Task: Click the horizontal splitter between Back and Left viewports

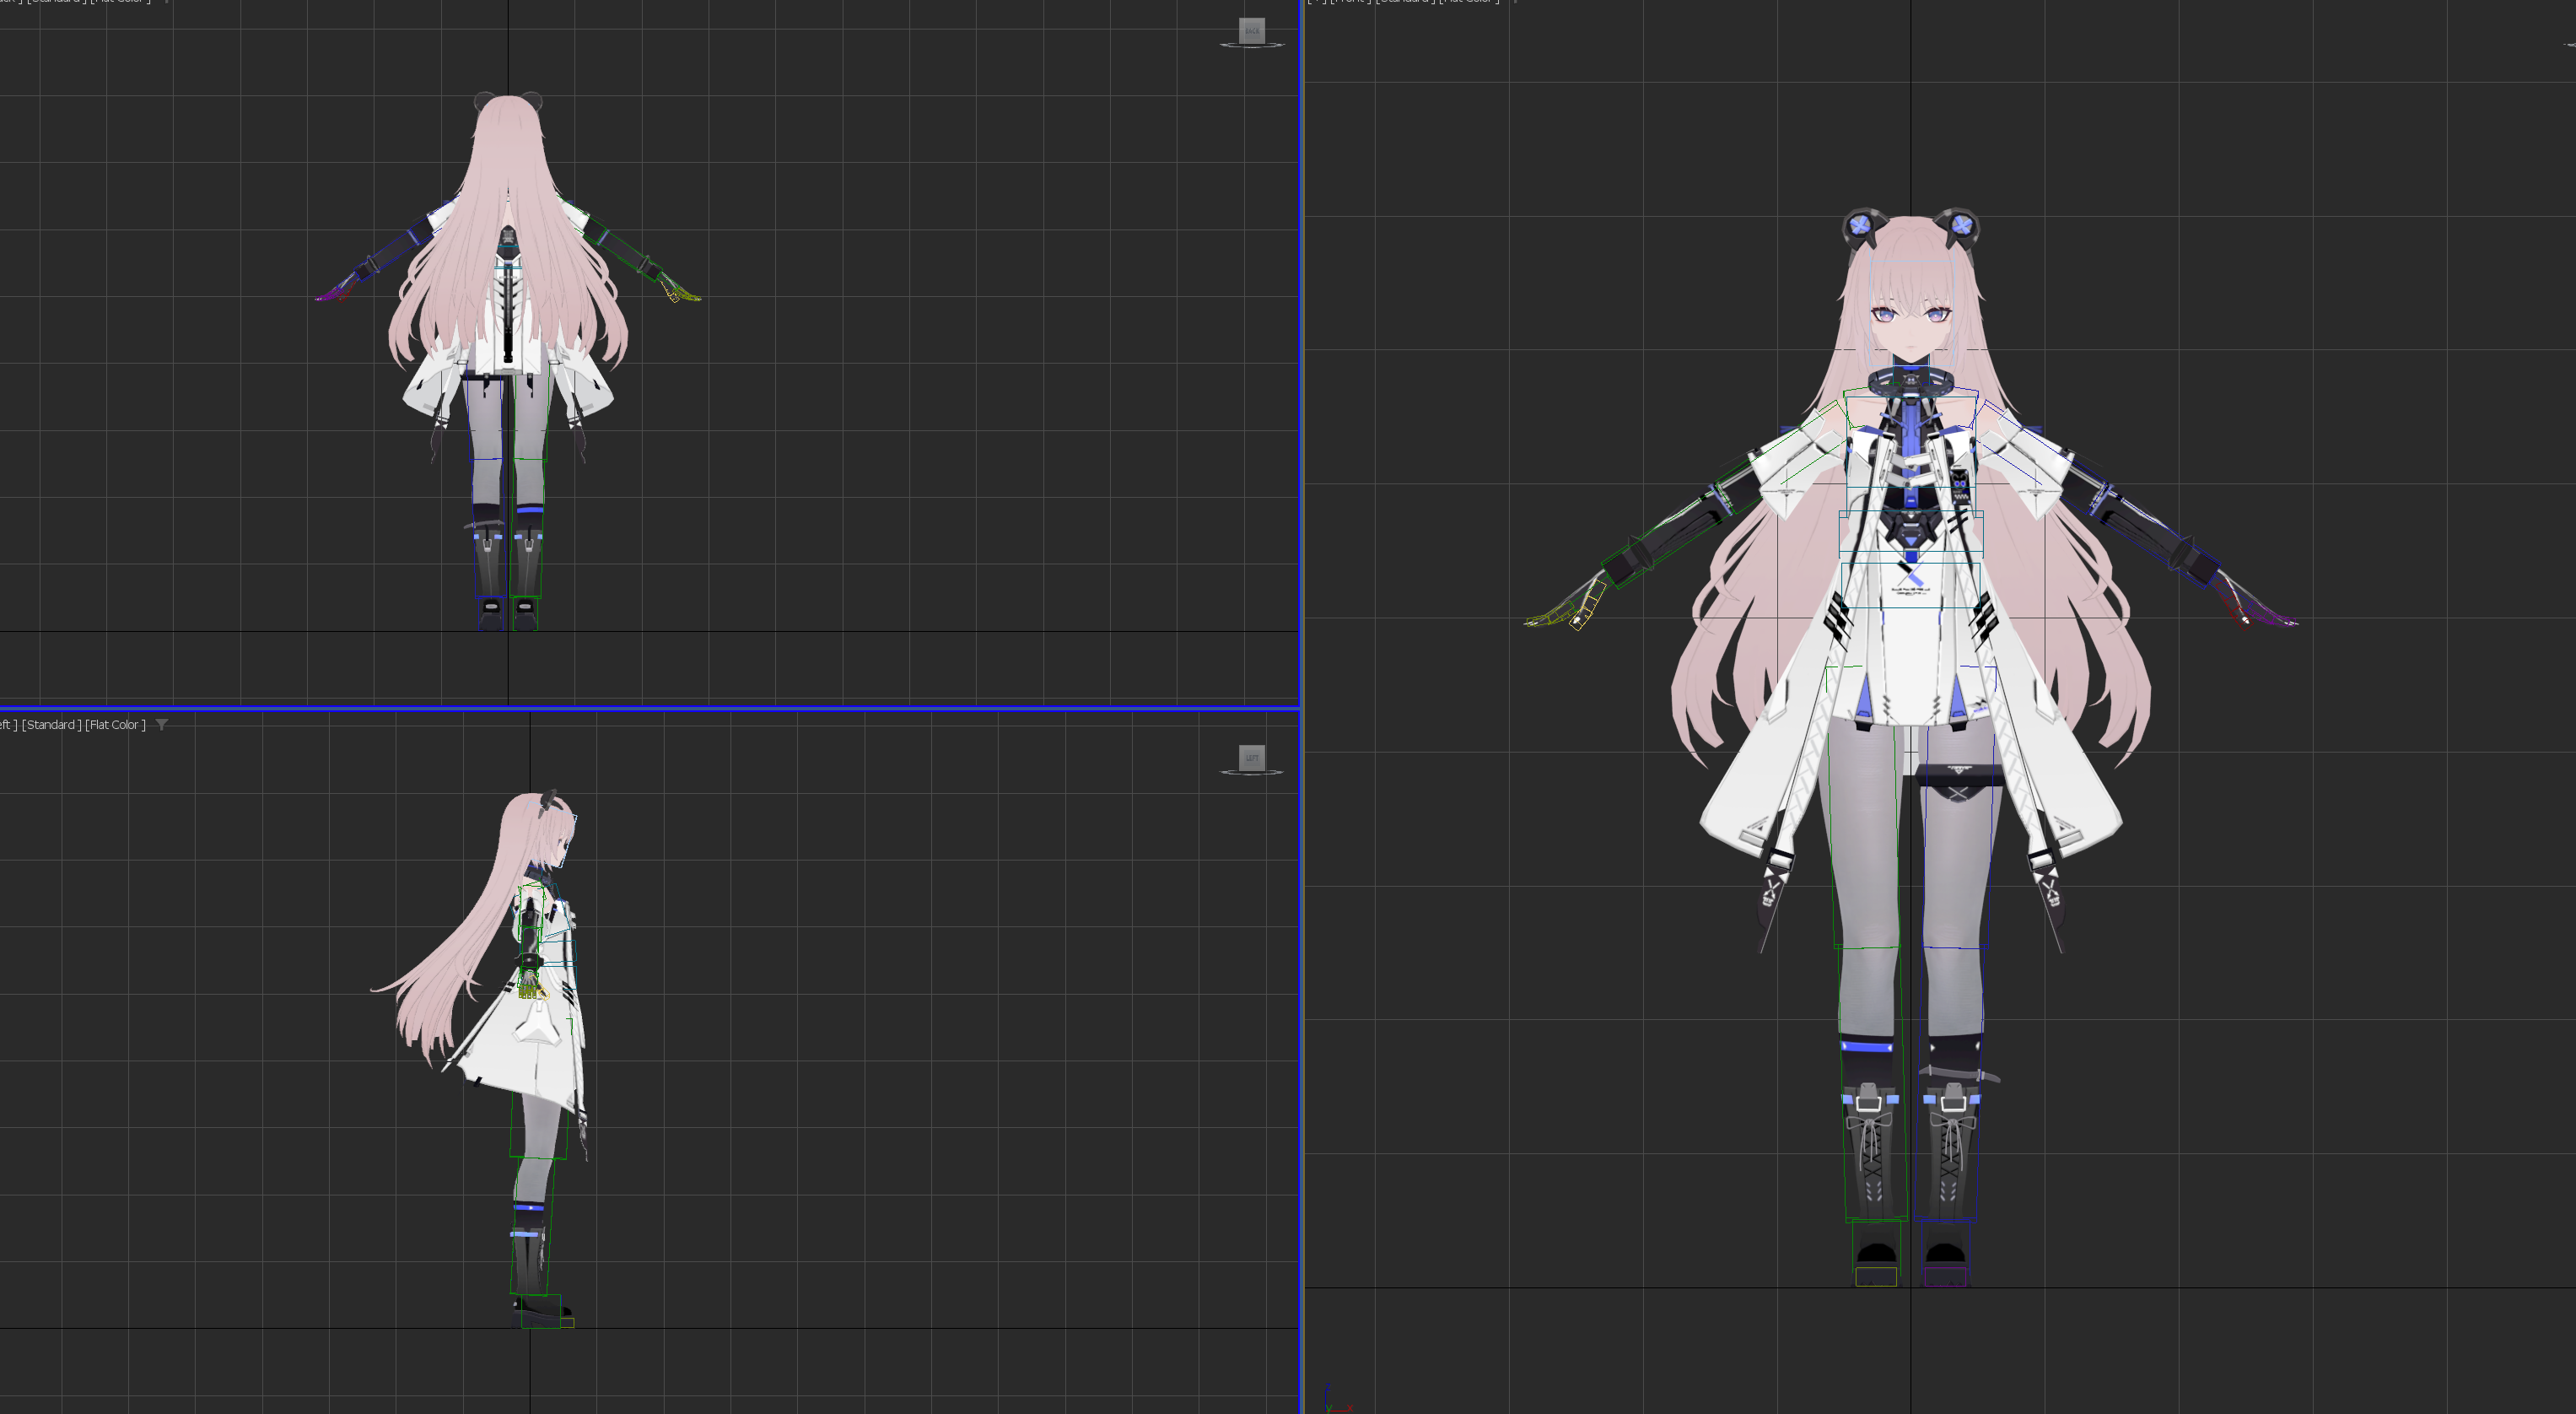Action: 650,708
